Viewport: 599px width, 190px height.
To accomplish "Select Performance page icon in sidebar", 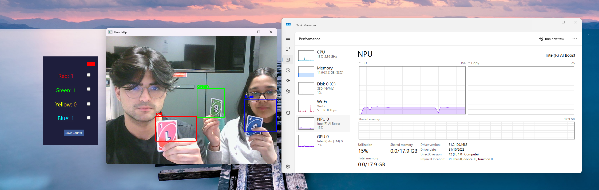I will [x=288, y=60].
